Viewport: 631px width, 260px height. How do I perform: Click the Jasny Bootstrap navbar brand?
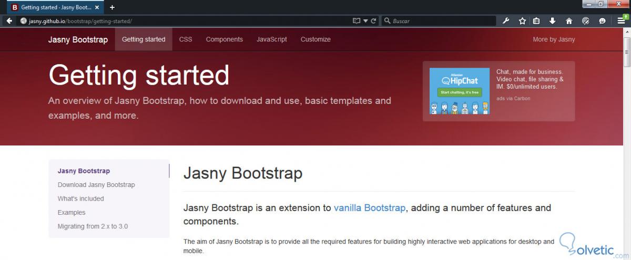point(78,39)
